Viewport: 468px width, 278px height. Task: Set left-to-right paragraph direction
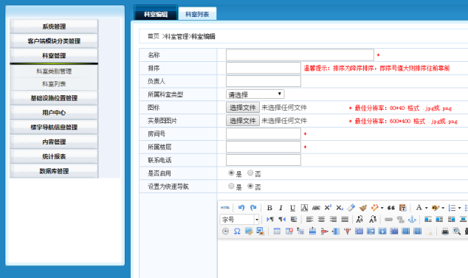click(270, 220)
